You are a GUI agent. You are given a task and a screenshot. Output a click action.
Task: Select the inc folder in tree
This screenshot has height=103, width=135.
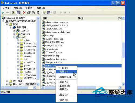(26, 59)
